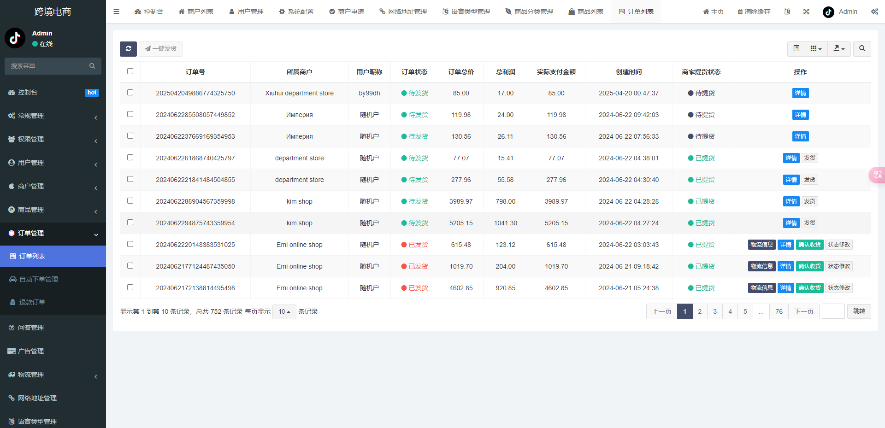
Task: Click 物流信息 button for order 615.48
Action: pos(761,245)
